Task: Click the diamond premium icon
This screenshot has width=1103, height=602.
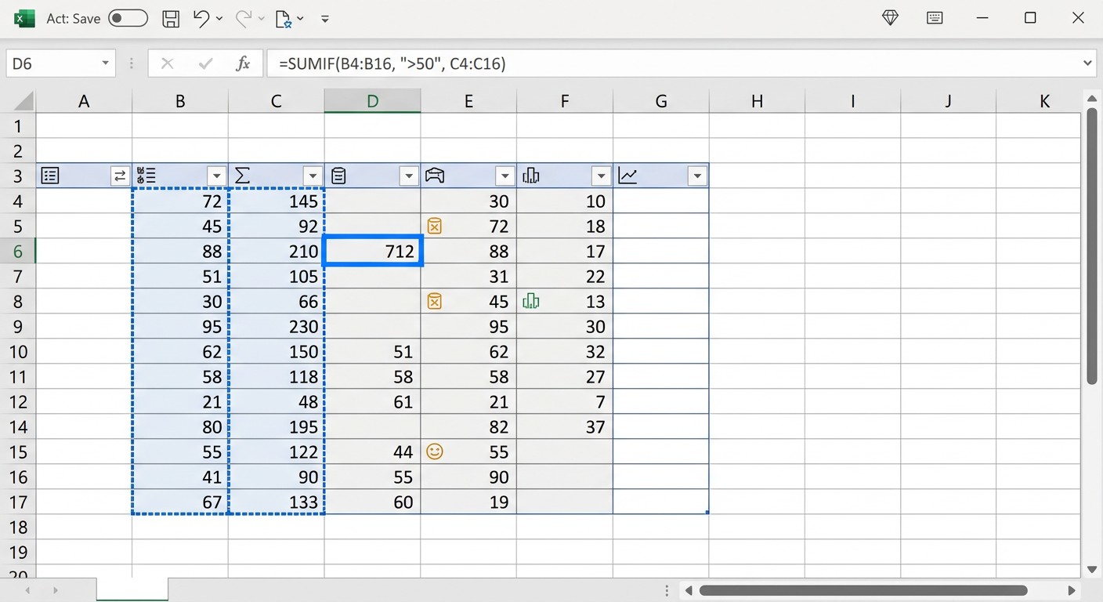Action: pyautogui.click(x=890, y=18)
